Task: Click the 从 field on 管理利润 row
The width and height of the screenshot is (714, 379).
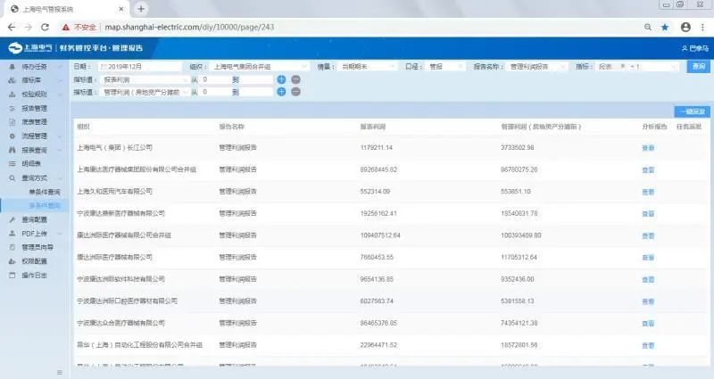Action: 215,92
